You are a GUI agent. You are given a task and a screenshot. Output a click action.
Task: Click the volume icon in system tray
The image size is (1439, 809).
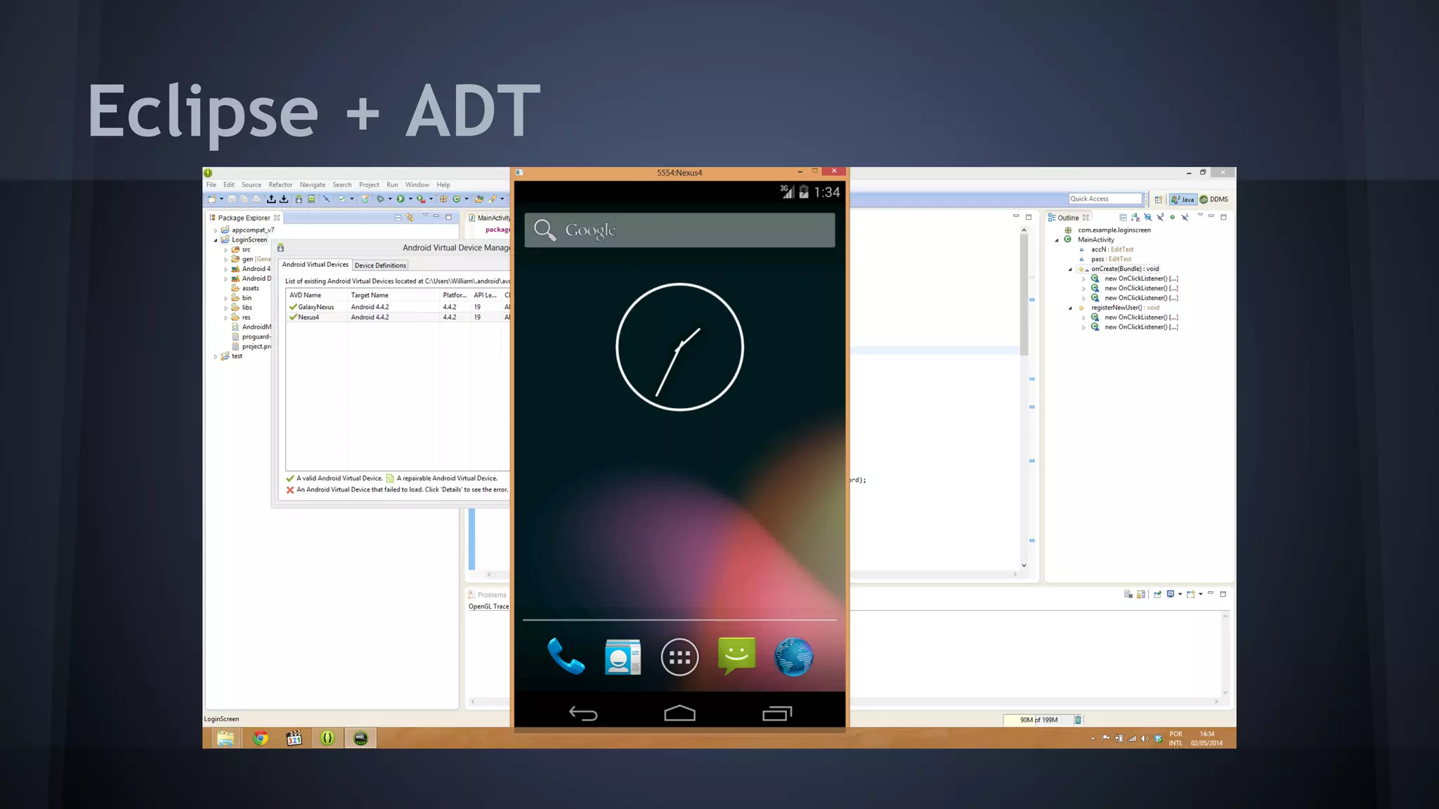1145,738
